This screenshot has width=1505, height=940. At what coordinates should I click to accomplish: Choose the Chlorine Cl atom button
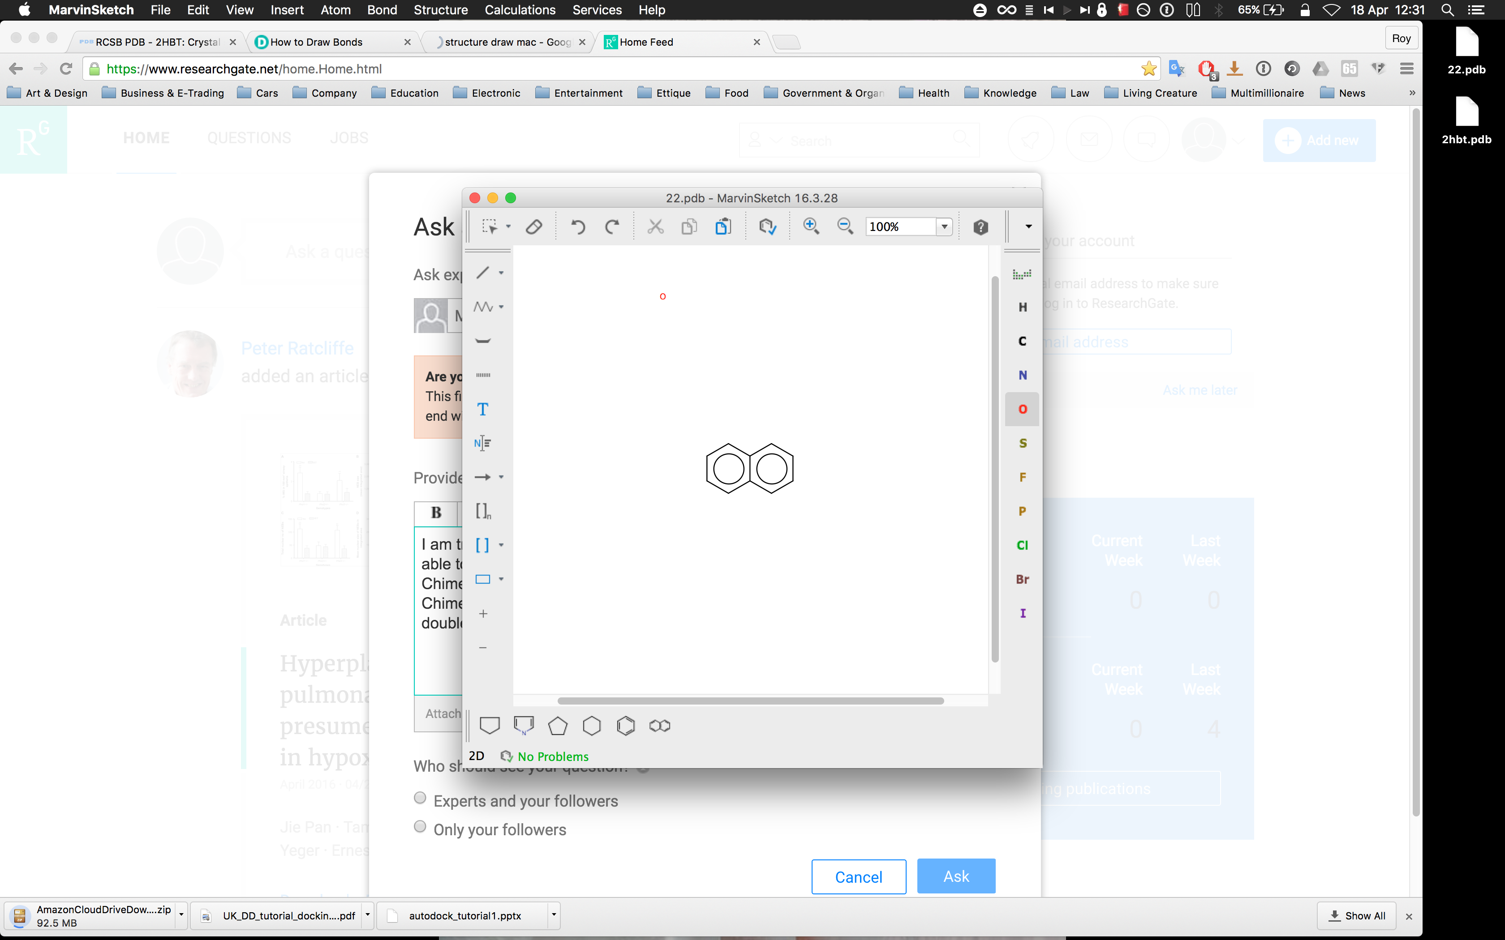[x=1022, y=545]
